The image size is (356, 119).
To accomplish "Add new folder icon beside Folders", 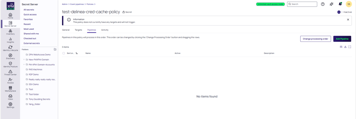I will (x=55, y=50).
